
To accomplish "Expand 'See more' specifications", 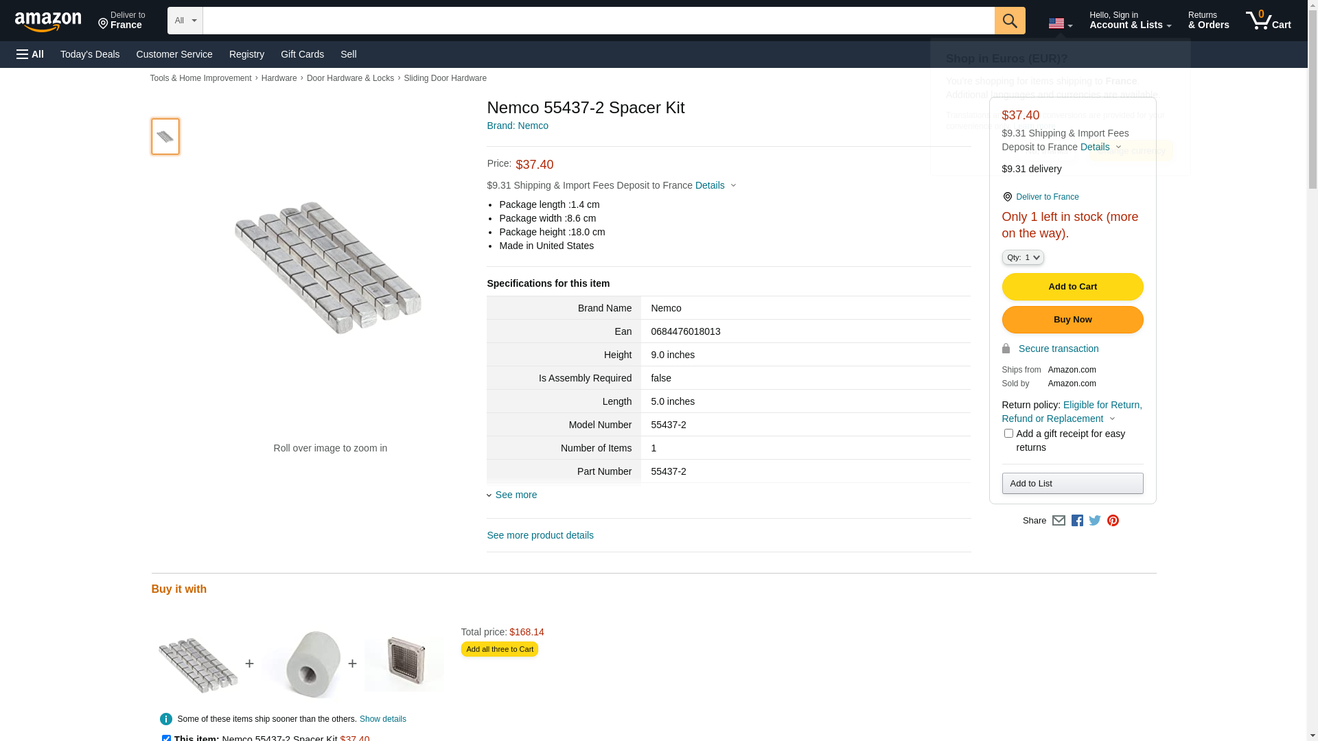I will (516, 495).
